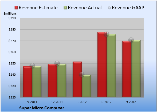This screenshot has width=157, height=112.
Task: Click the red Revenue Estimate legend swatch
Action: pyautogui.click(x=16, y=8)
